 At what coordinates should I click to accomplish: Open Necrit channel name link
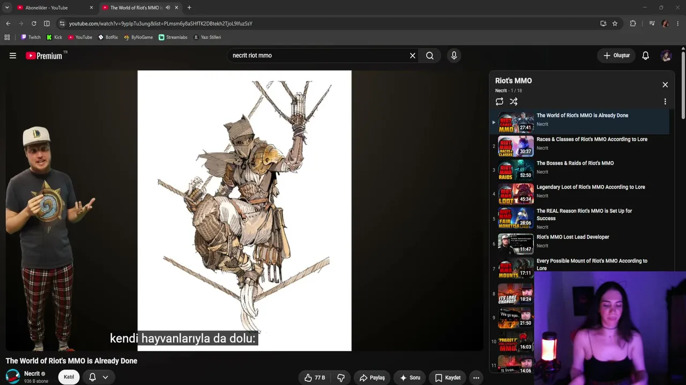coord(32,374)
